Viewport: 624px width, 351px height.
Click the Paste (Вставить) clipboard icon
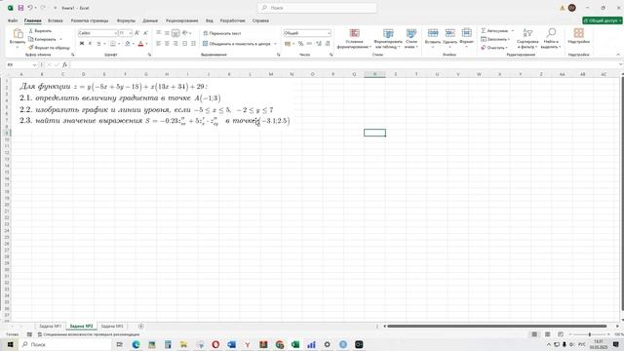(x=18, y=33)
